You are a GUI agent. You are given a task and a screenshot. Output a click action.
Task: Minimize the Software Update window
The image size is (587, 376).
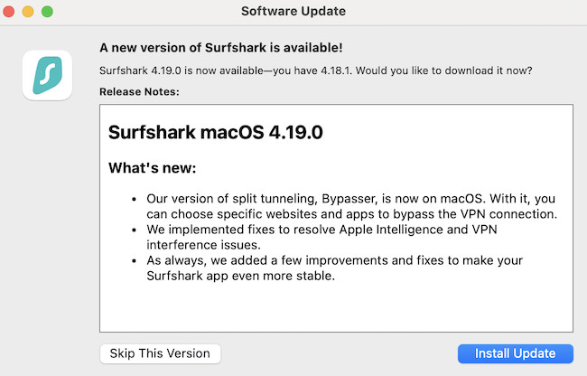(28, 12)
